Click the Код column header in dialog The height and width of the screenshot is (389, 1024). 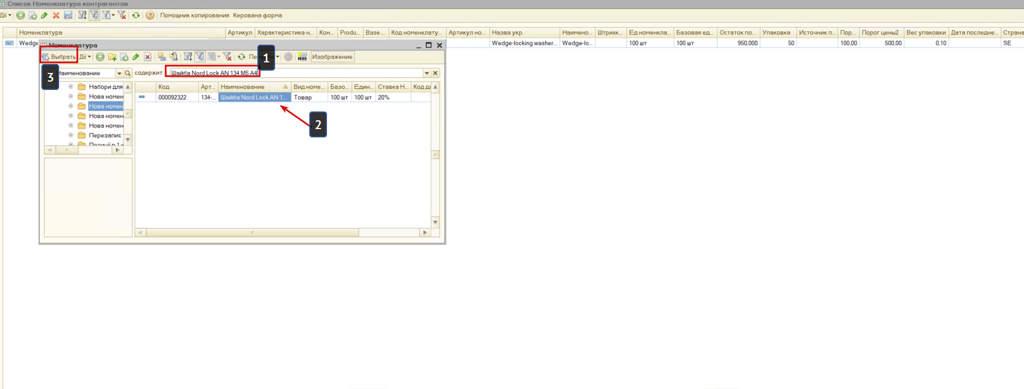(177, 87)
